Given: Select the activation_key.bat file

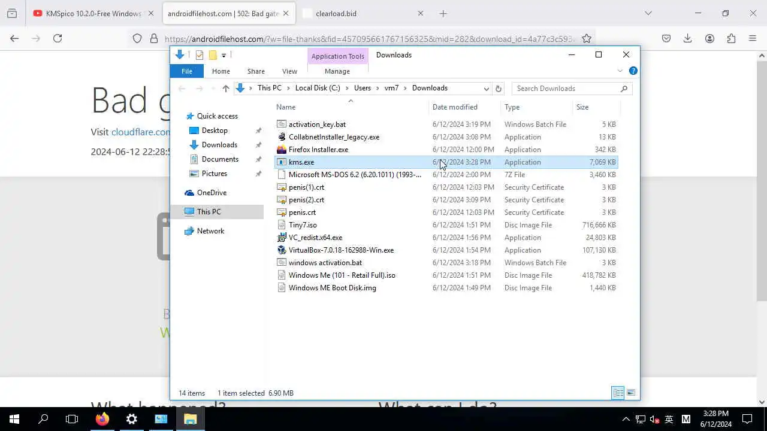Looking at the screenshot, I should [446, 125].
